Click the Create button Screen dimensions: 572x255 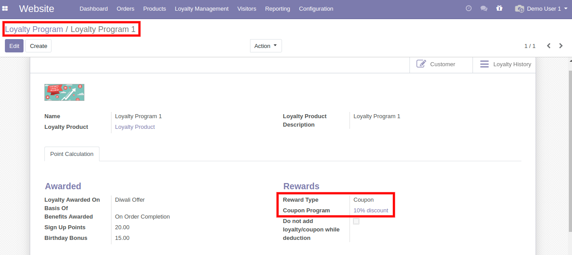coord(39,46)
